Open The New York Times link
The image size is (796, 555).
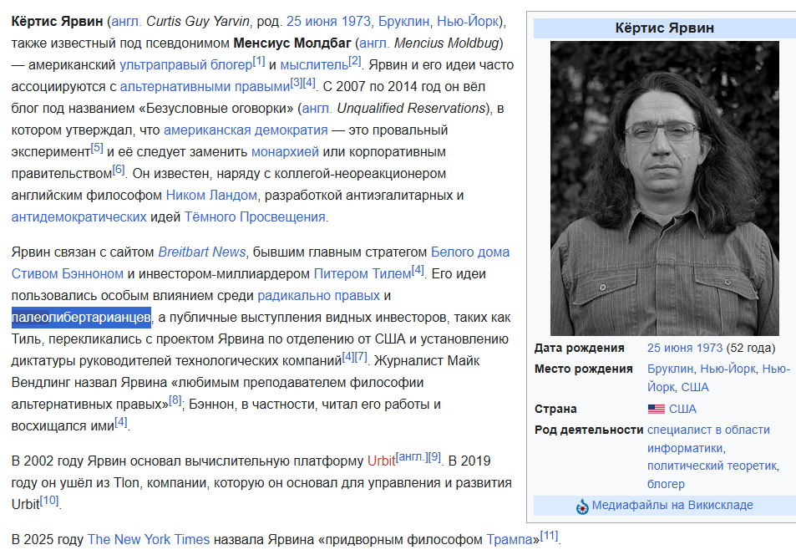(x=148, y=539)
